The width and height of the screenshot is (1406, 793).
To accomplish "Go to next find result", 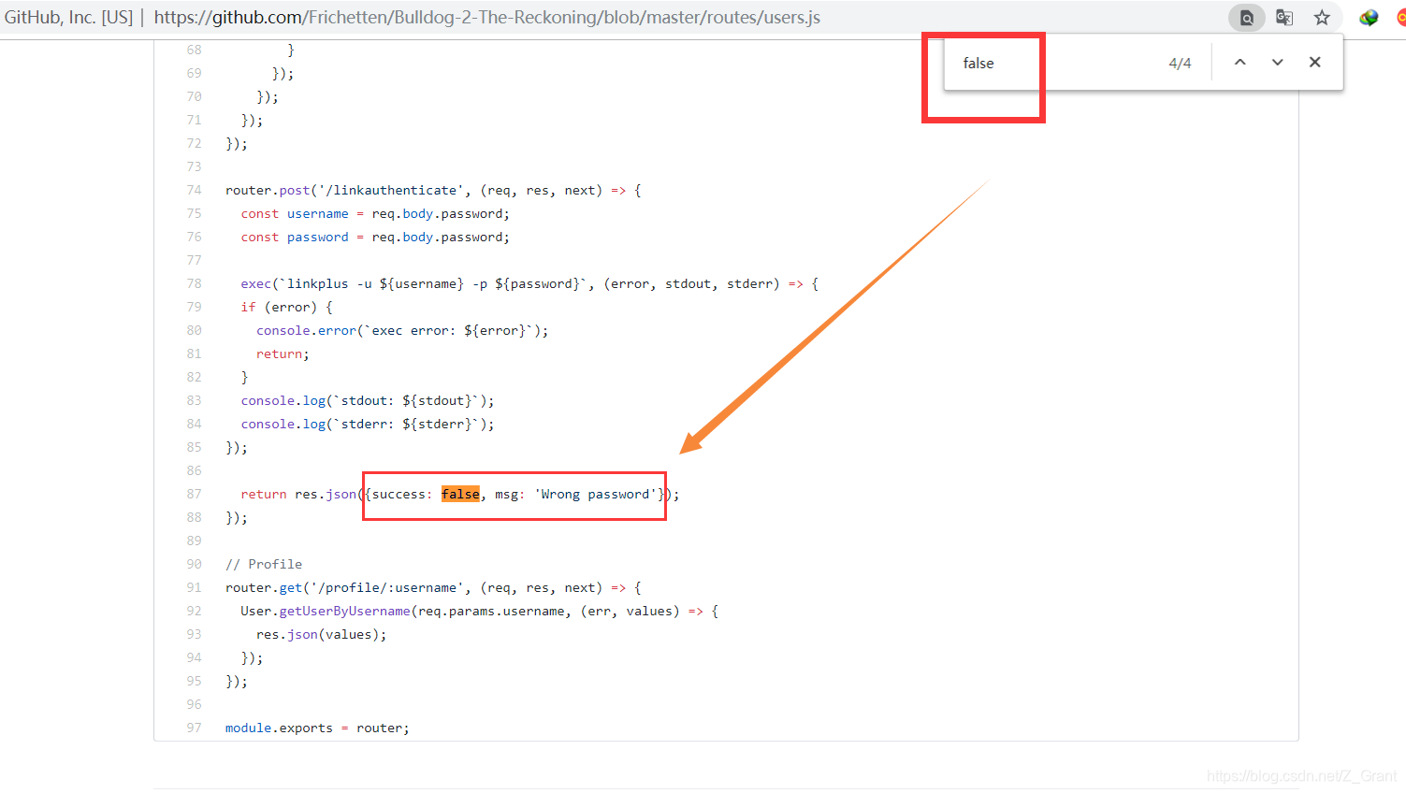I will 1277,63.
